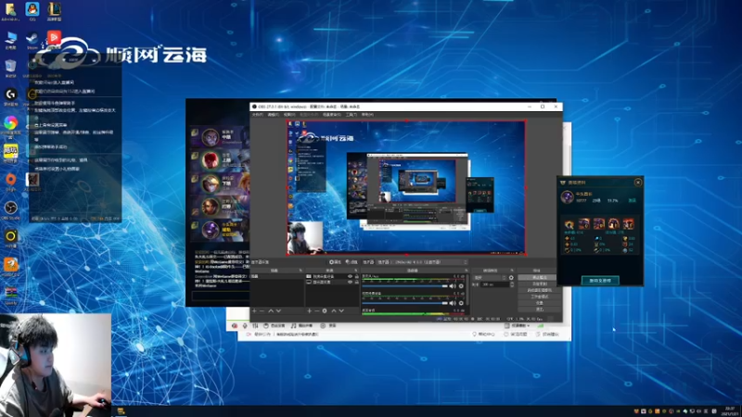Move scene down arrow in Scenes dock
The height and width of the screenshot is (417, 742).
(278, 310)
